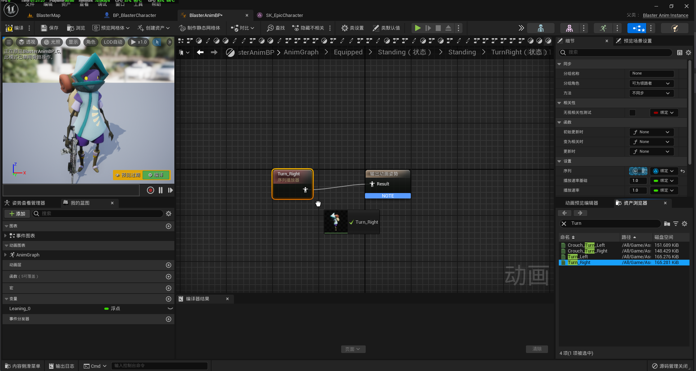Click the Browse toolbar button
Viewport: 696px width, 371px height.
(76, 28)
